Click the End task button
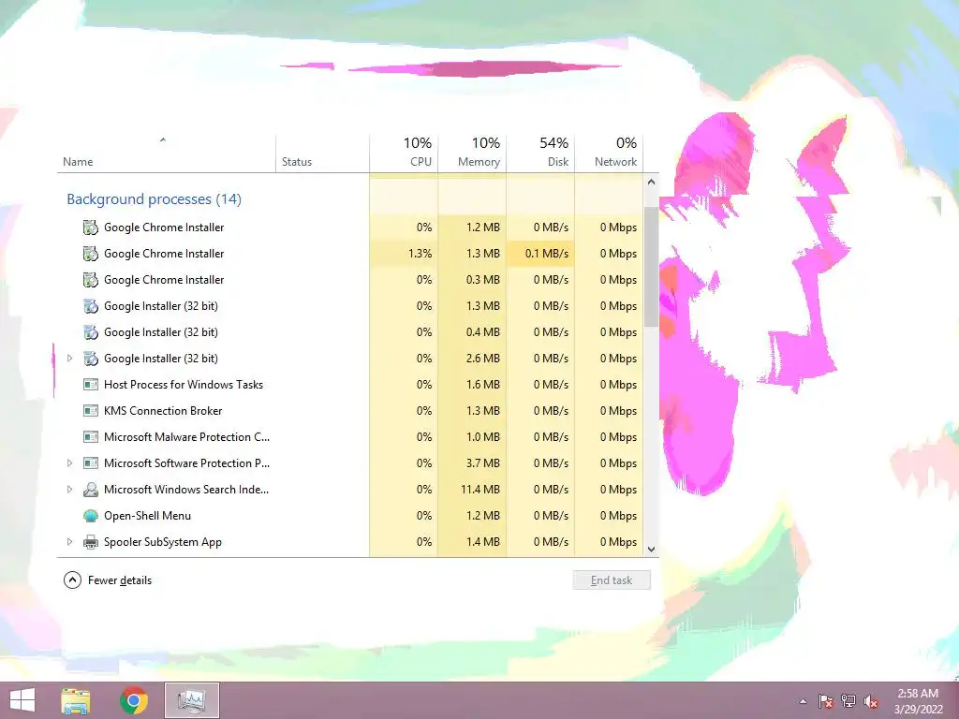Screen dimensions: 959x719 (612, 580)
